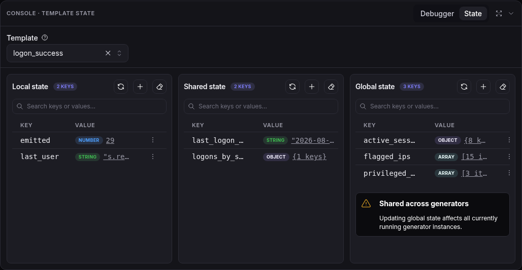Add a new key to Shared state
This screenshot has width=522, height=270.
[x=312, y=87]
